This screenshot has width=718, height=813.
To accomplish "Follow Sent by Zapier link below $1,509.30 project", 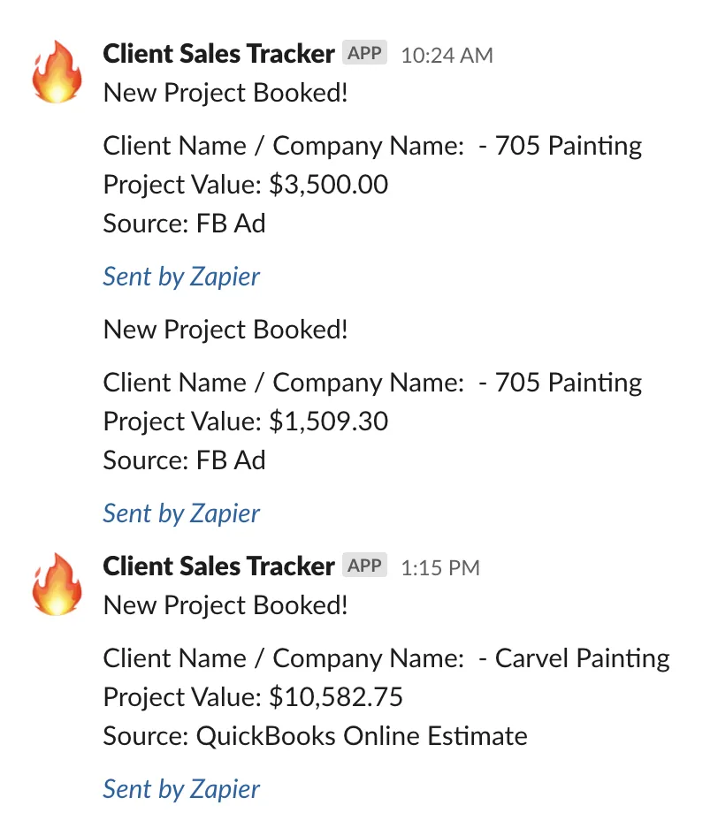I will pyautogui.click(x=181, y=513).
